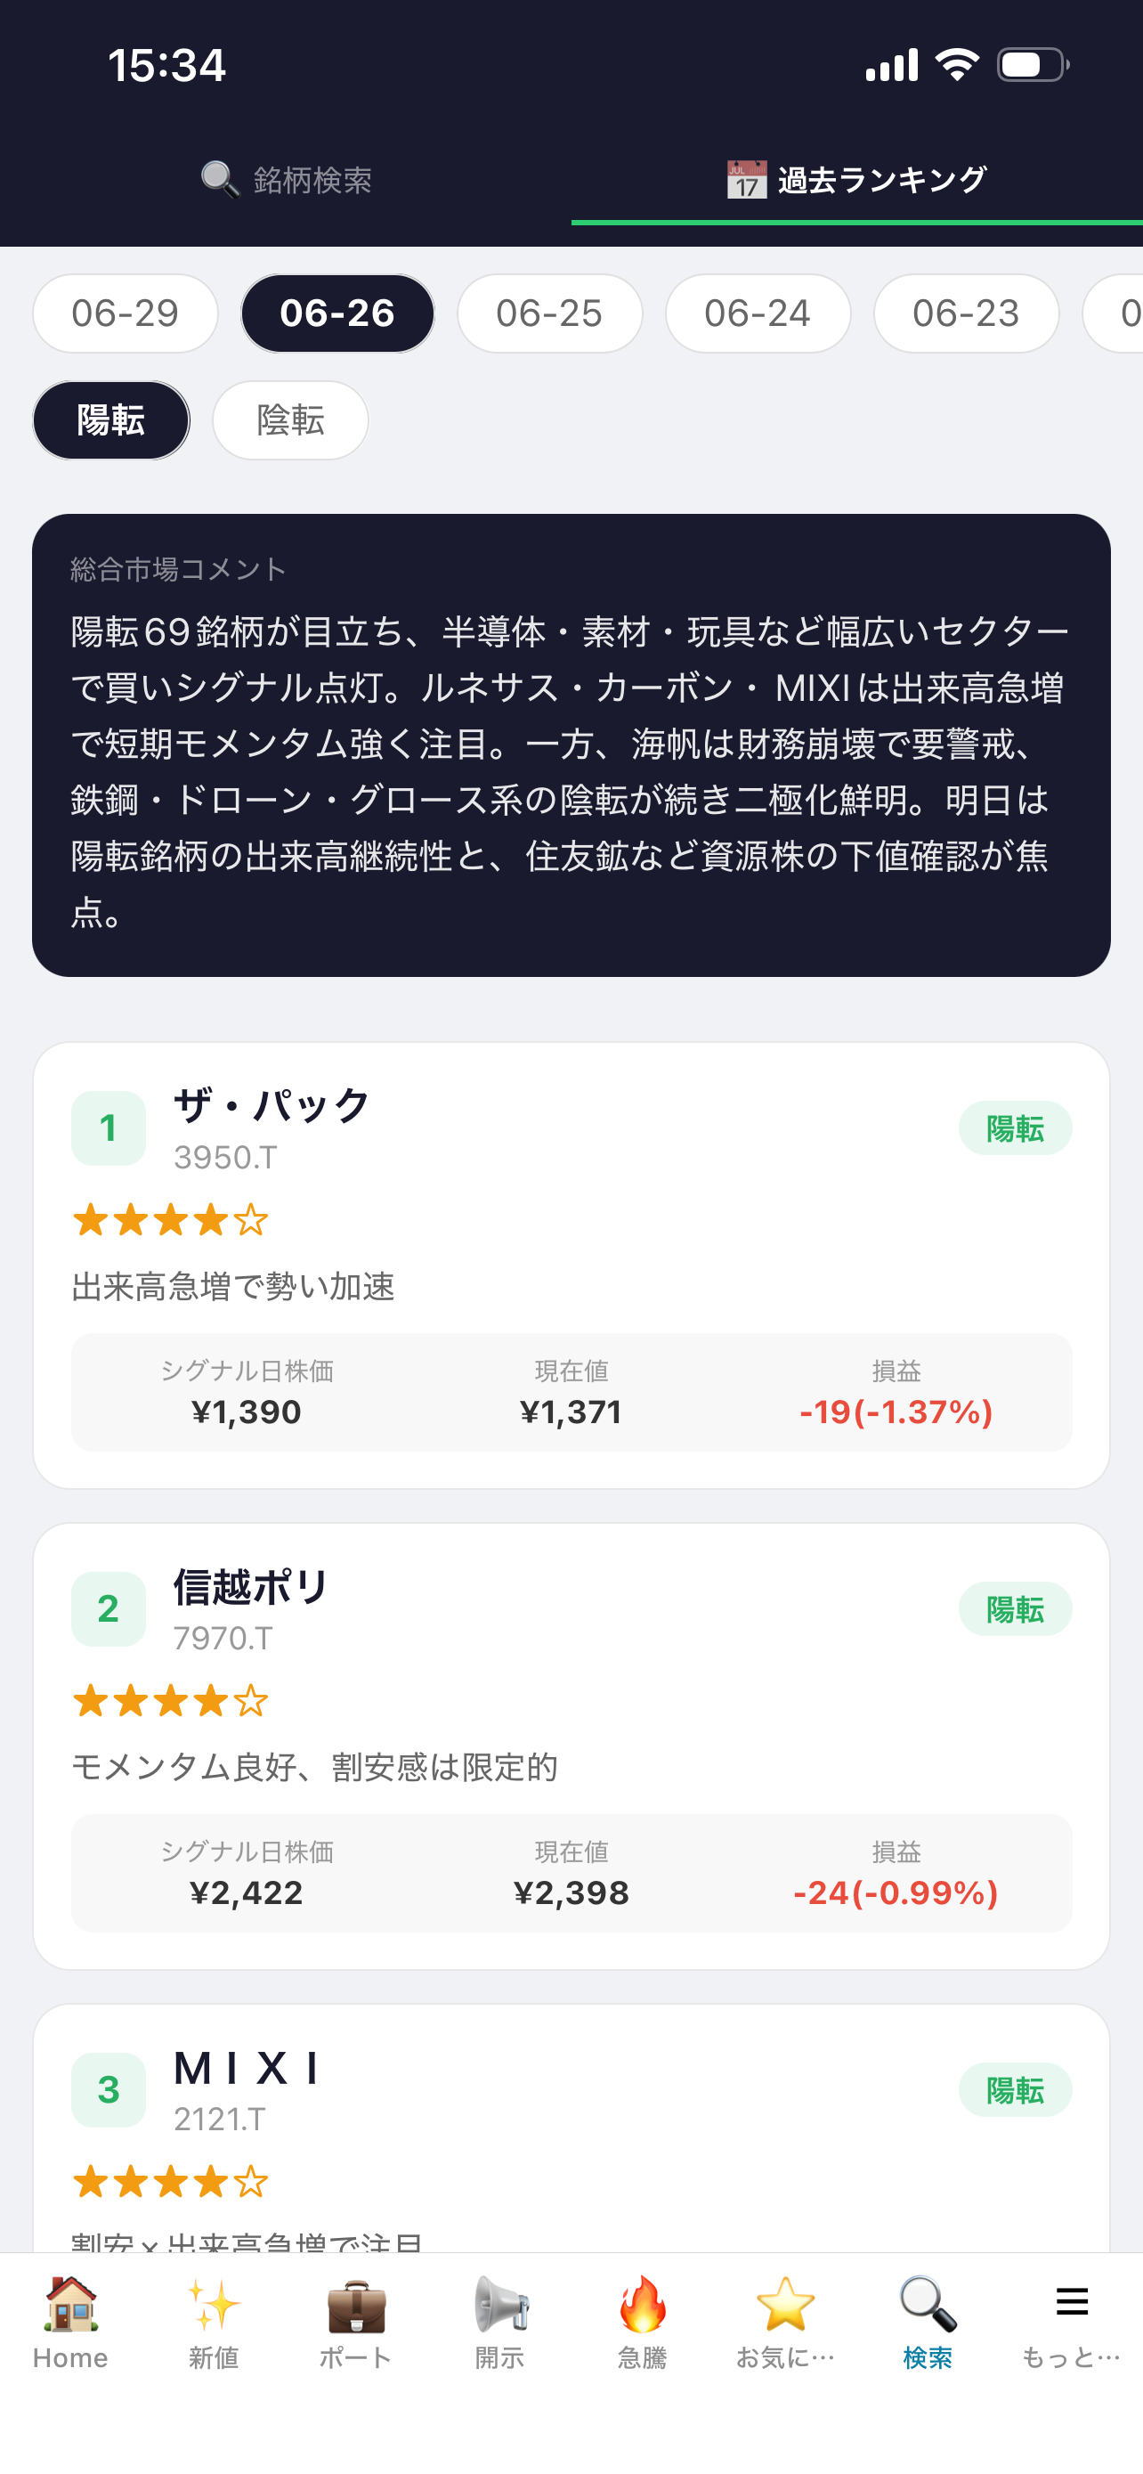Open the もっと hamburger menu icon

point(1071,2301)
